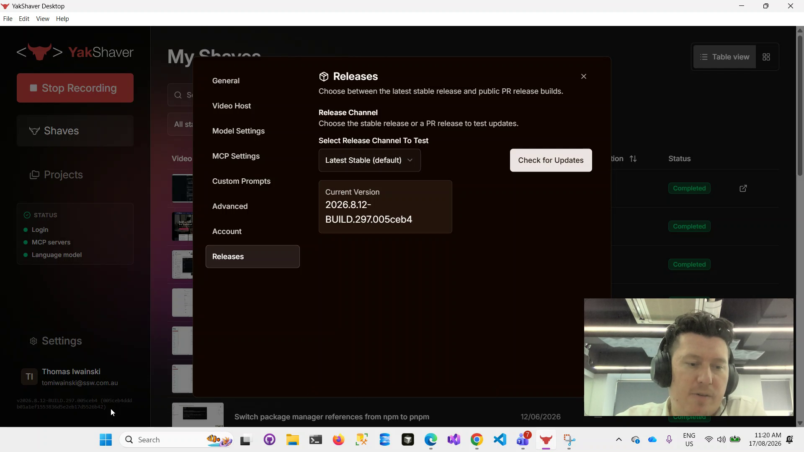Click the vertical scrollbar of the shaves list
Viewport: 804px width, 452px height.
pyautogui.click(x=800, y=105)
